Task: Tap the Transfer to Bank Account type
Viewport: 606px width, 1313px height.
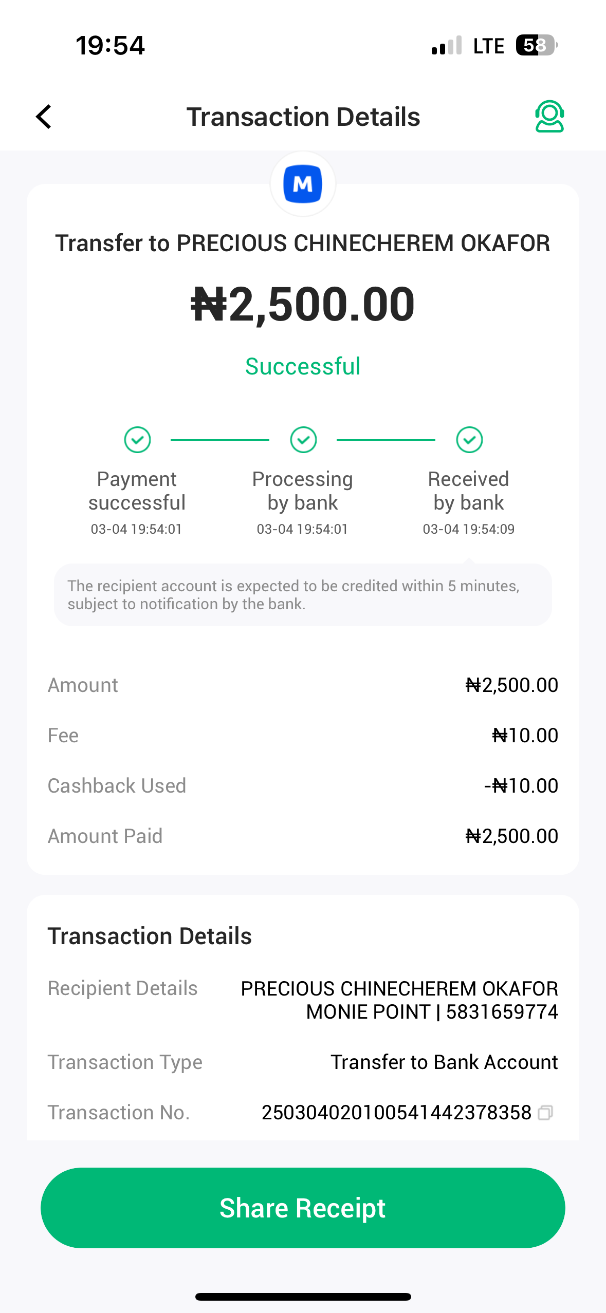Action: 444,1062
